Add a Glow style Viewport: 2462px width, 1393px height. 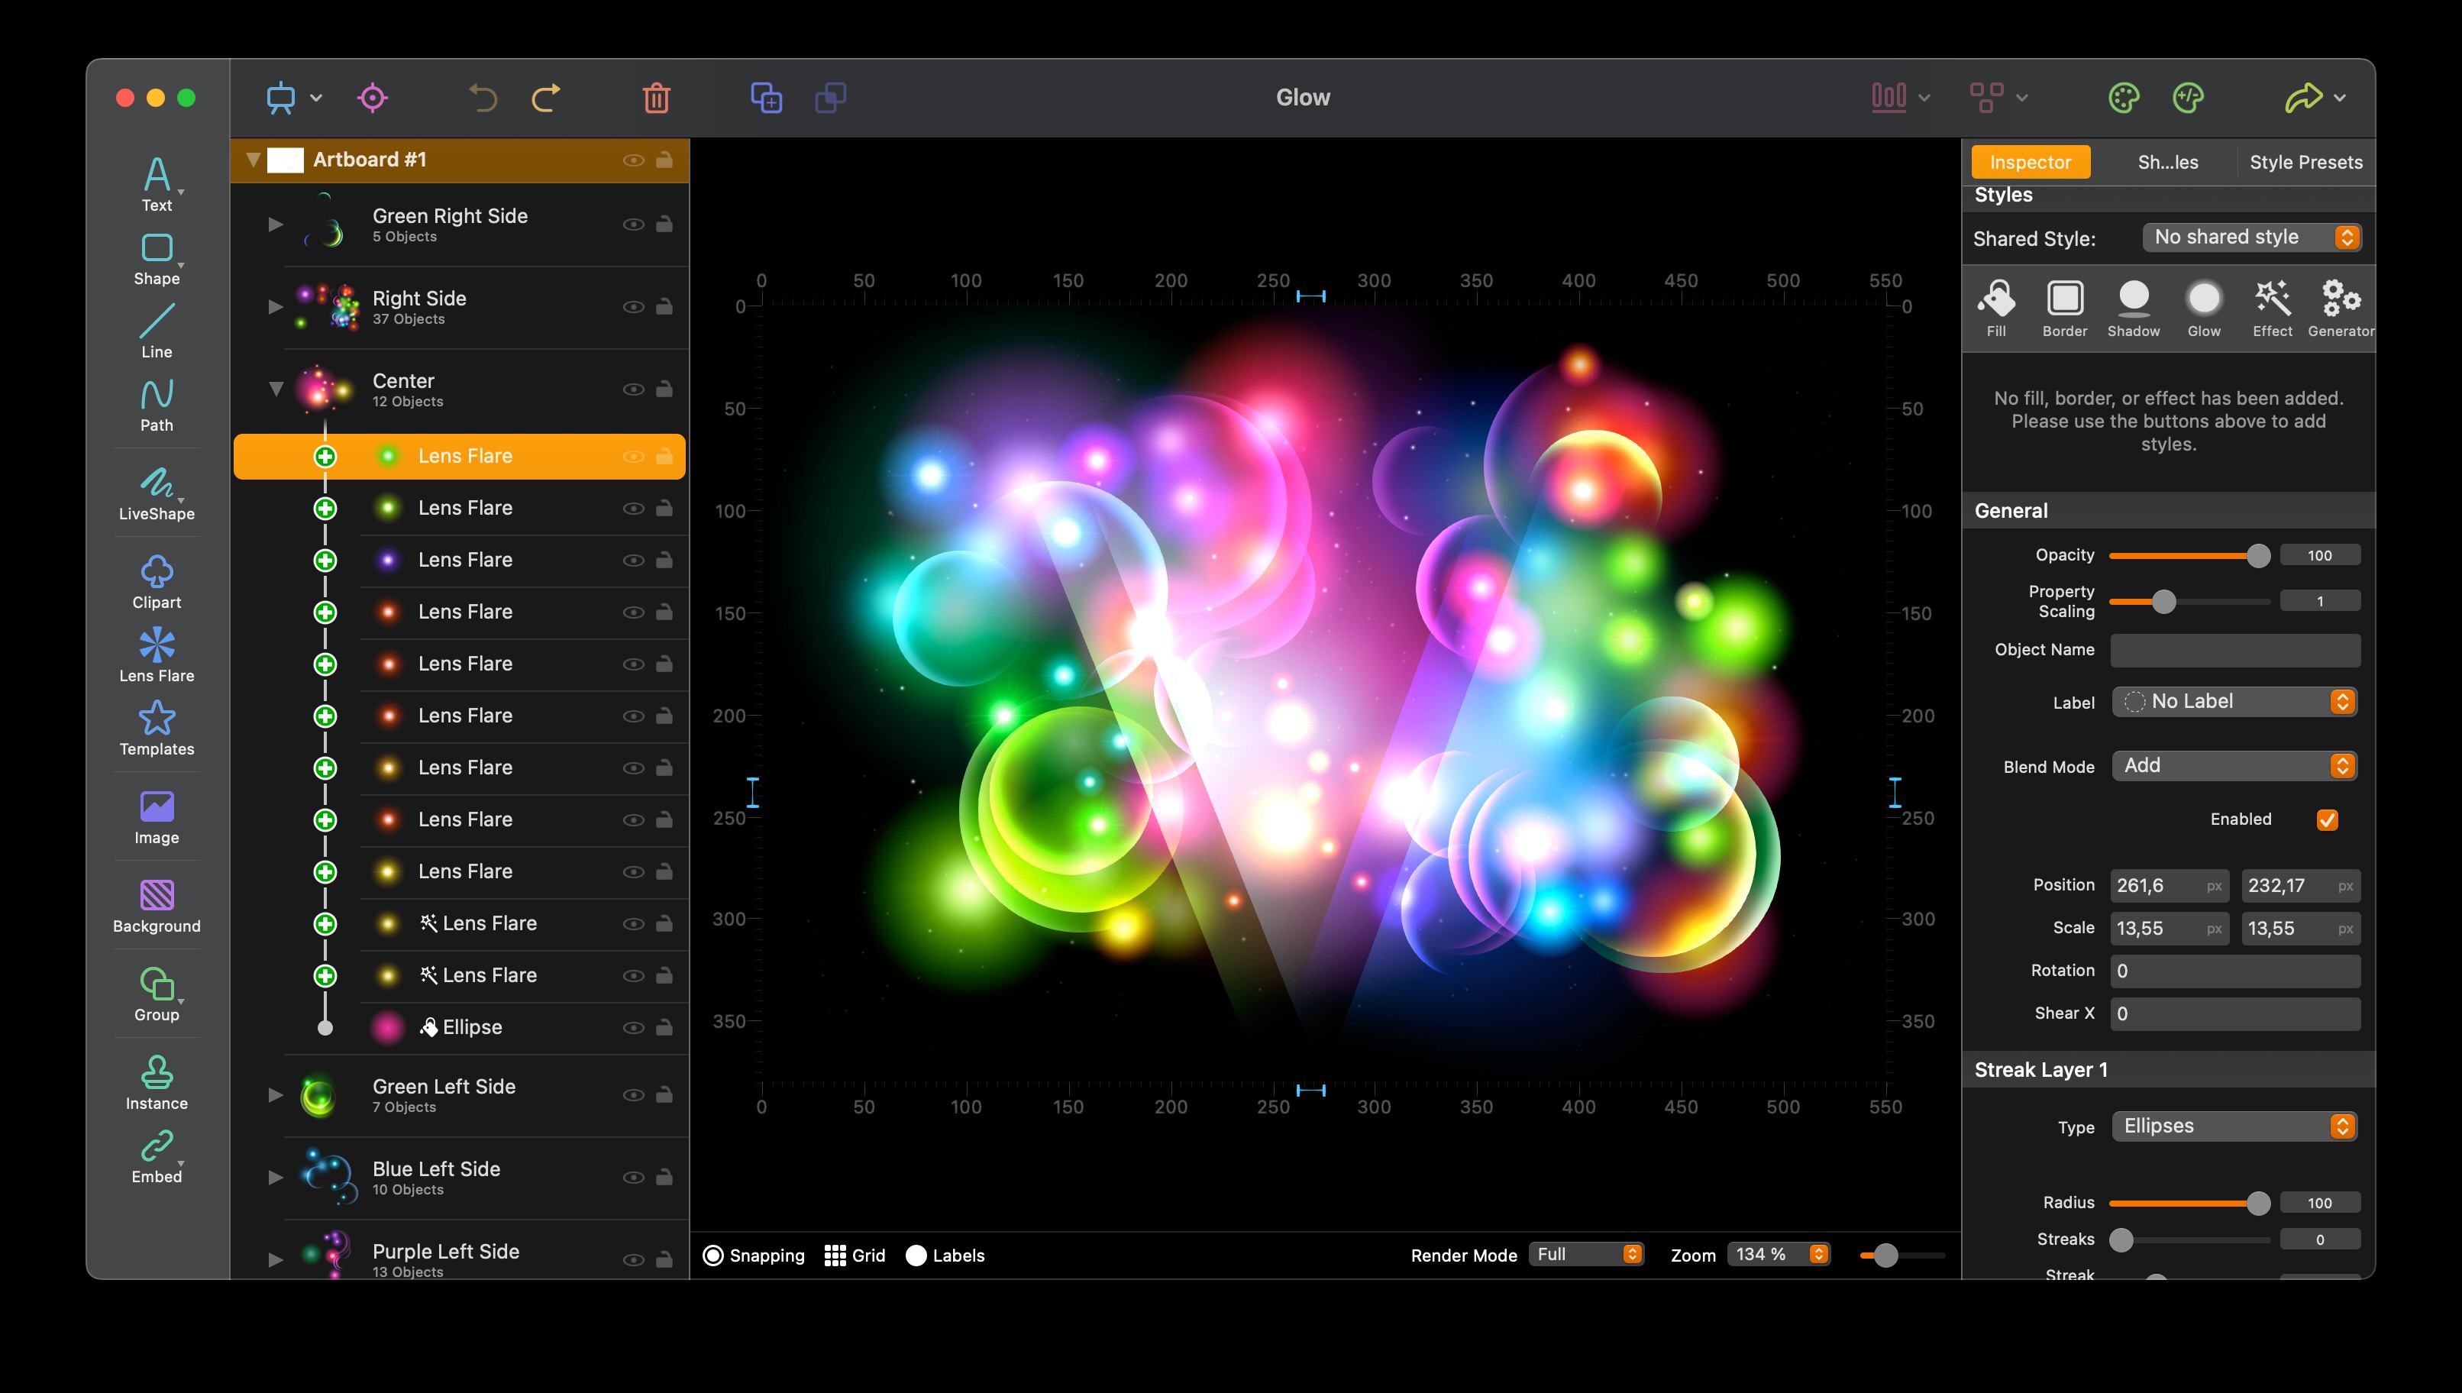2204,308
